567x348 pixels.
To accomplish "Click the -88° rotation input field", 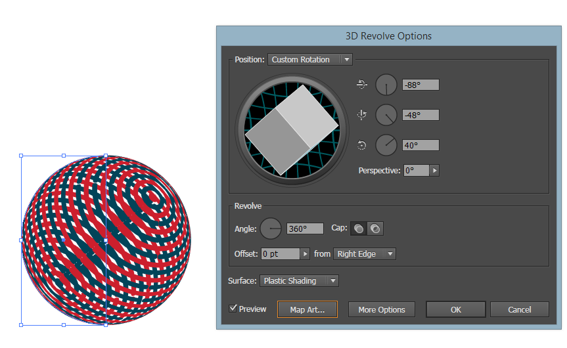I will pos(420,85).
